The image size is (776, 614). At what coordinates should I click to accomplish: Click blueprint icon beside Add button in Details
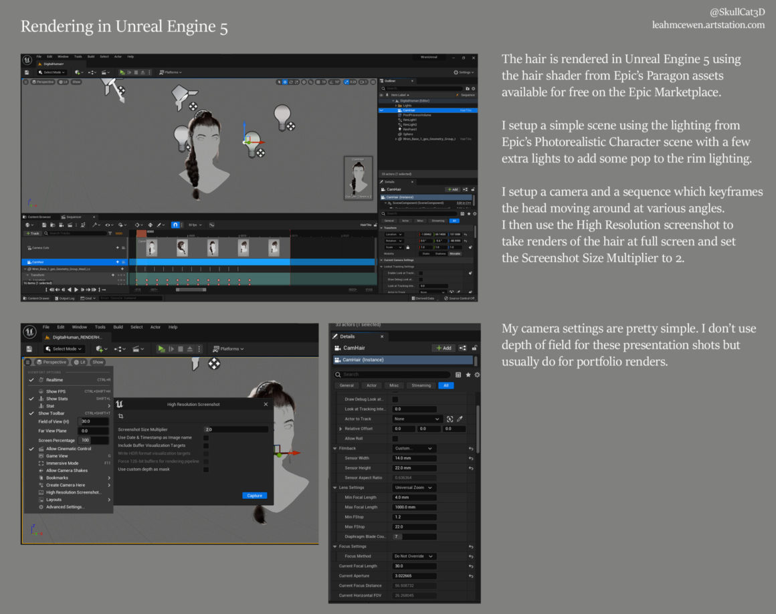tap(463, 348)
